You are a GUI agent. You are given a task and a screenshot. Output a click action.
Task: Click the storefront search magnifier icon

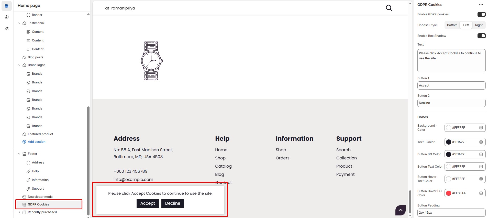[389, 8]
